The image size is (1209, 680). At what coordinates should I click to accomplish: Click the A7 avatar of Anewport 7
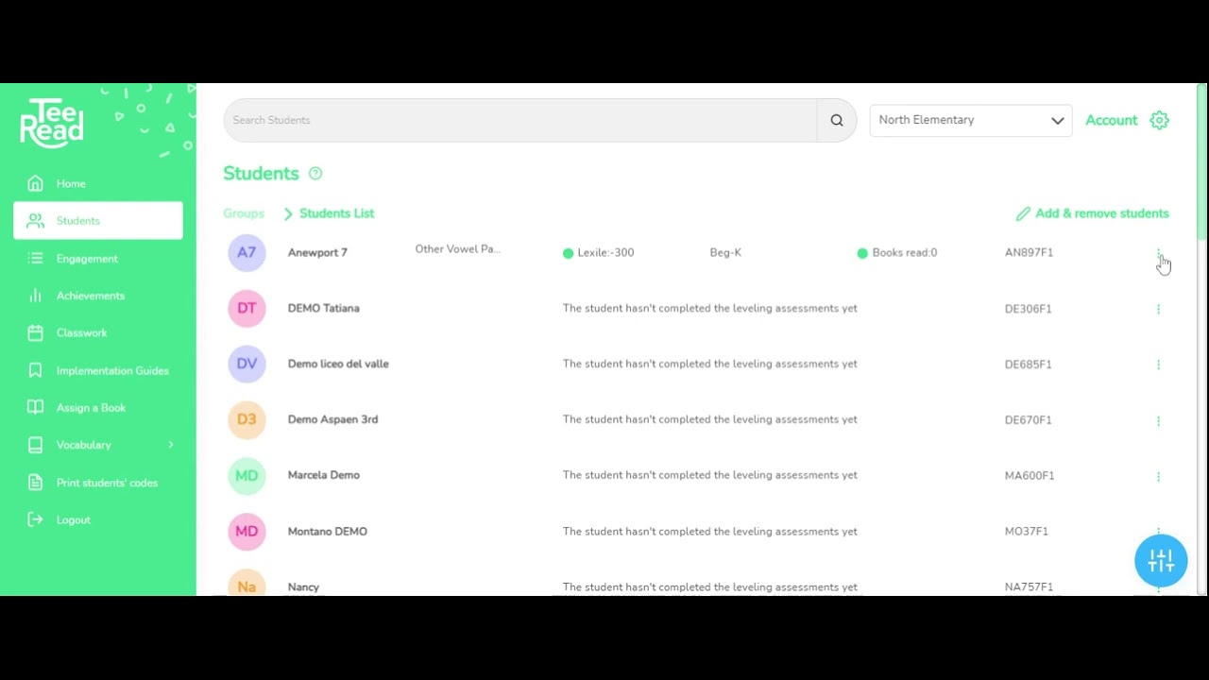pos(247,252)
